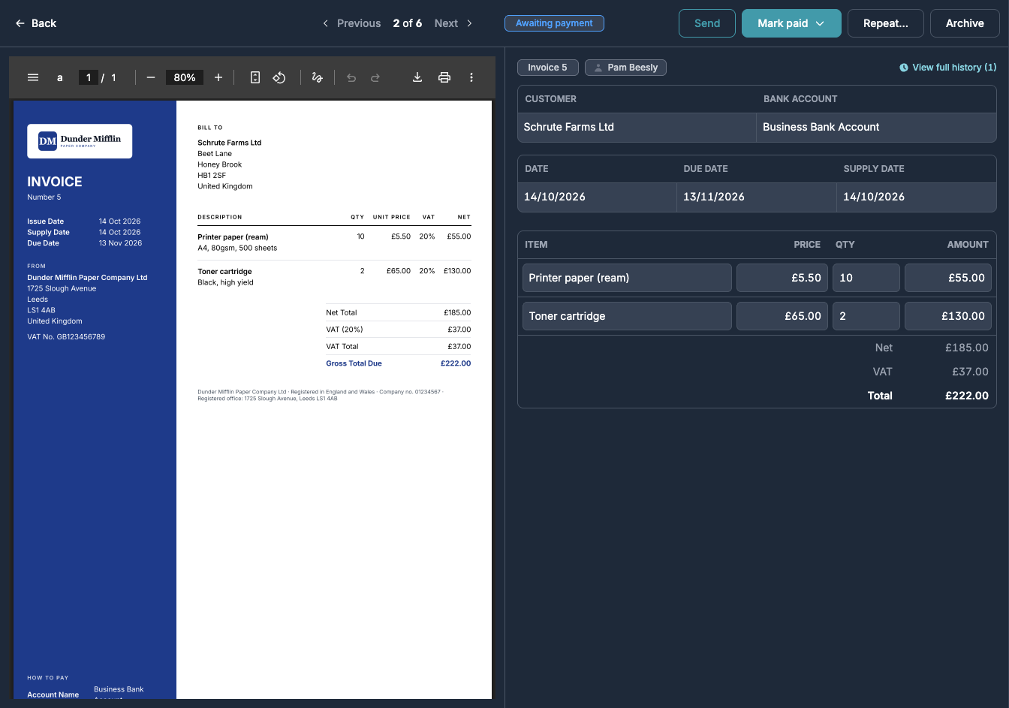
Task: Archive this invoice
Action: tap(965, 23)
